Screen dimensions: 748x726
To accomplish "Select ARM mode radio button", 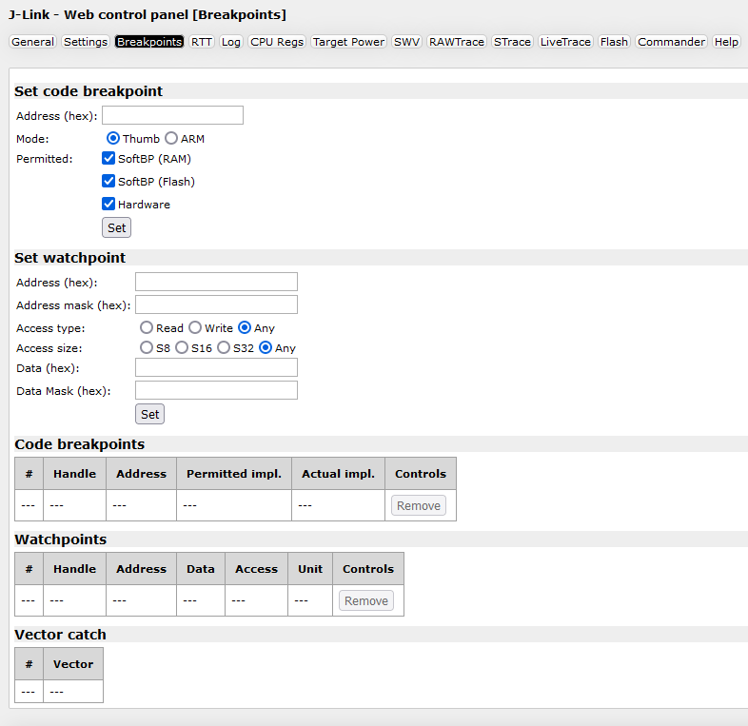I will point(171,138).
